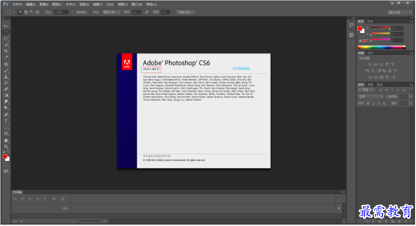Select the Spot Healing Brush tool
This screenshot has width=416, height=226.
tap(6, 64)
